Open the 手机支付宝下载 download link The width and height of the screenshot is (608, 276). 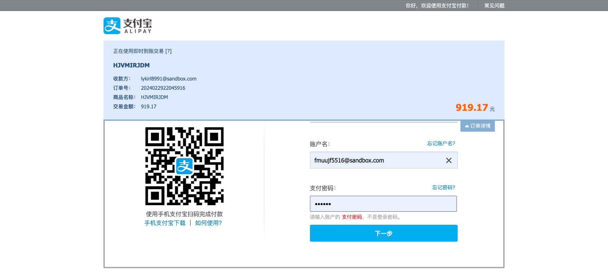[165, 223]
